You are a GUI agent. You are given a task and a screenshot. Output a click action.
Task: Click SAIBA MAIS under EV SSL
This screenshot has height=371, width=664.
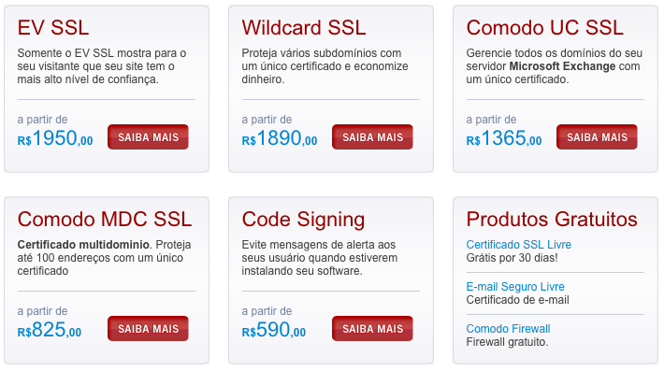[x=148, y=136]
